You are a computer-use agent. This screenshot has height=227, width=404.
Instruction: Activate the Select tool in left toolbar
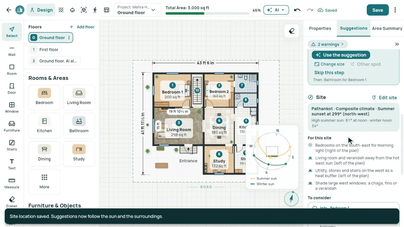[12, 32]
